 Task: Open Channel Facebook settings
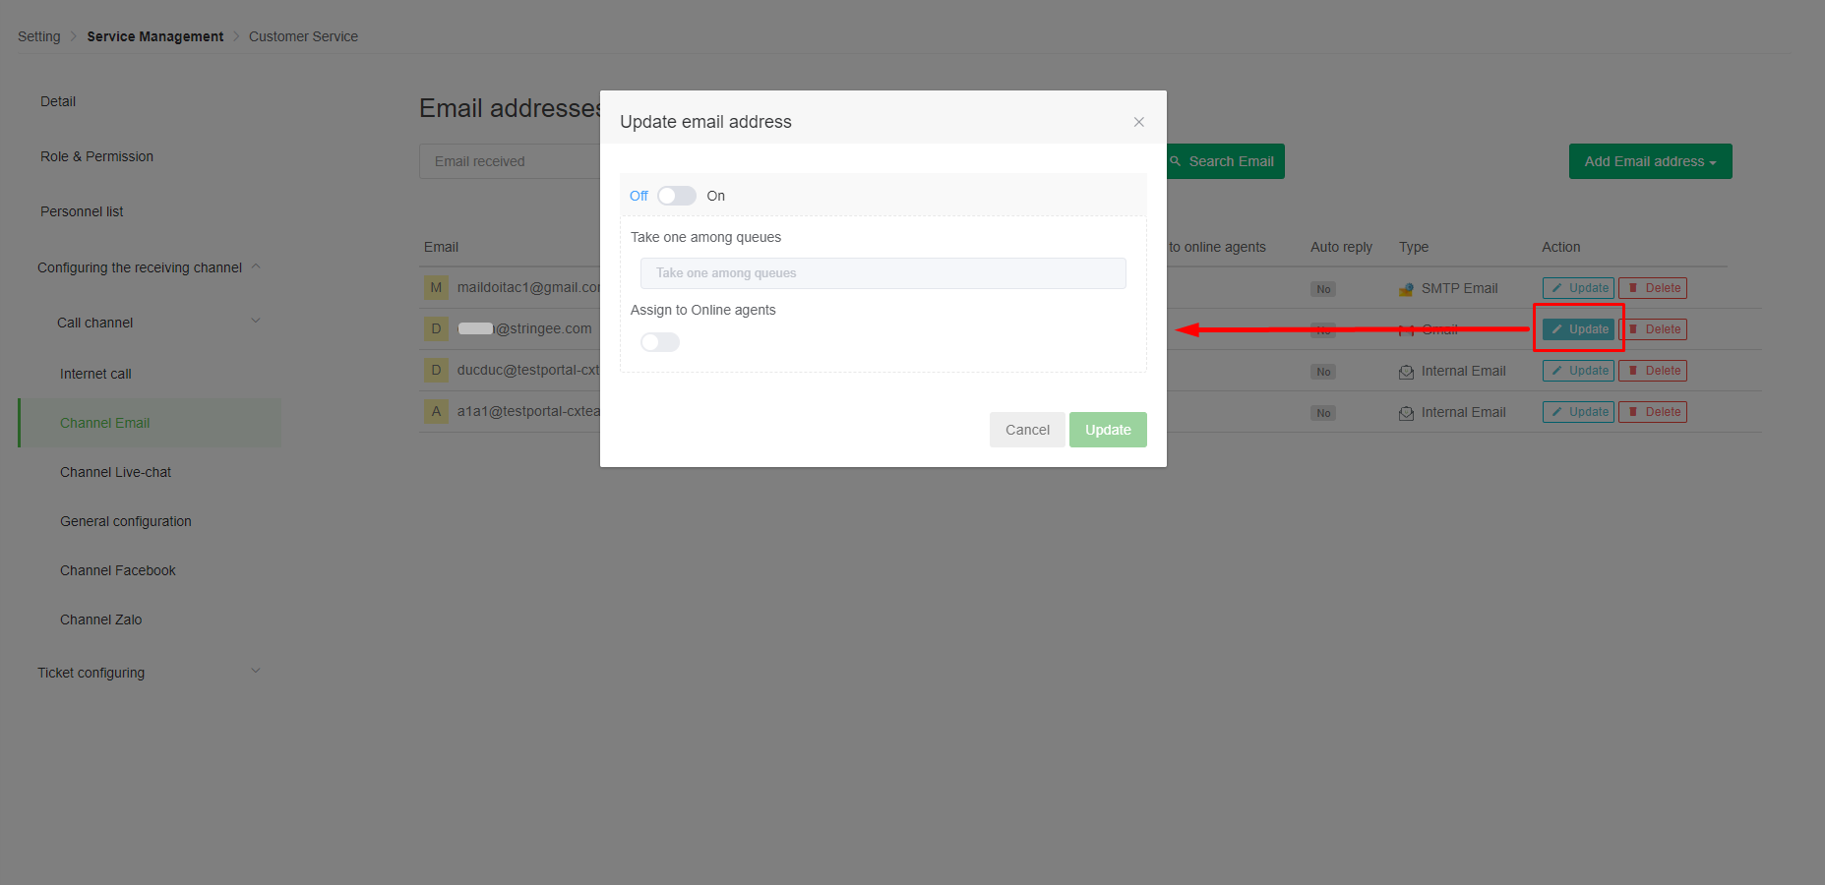tap(118, 570)
